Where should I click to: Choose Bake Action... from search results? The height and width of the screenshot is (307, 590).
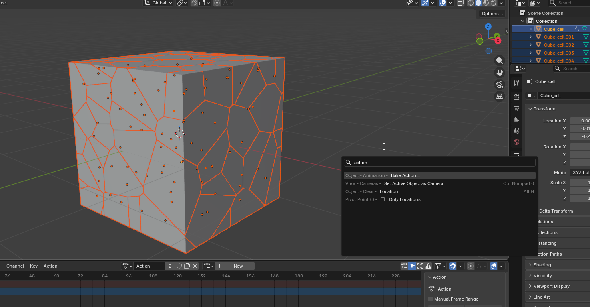coord(439,175)
